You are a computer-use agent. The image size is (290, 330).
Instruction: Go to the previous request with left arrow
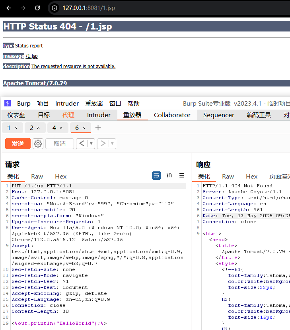[82, 143]
